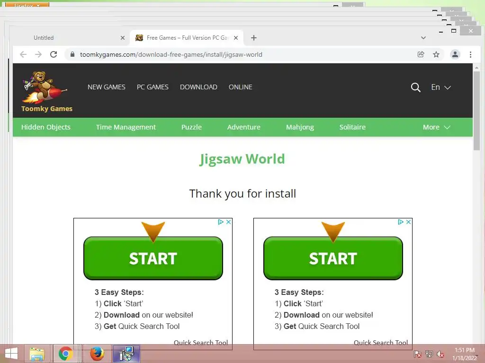
Task: Click the scrollbar up arrow
Action: [476, 68]
